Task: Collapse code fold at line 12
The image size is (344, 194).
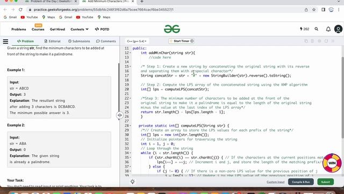Action: coord(130,53)
